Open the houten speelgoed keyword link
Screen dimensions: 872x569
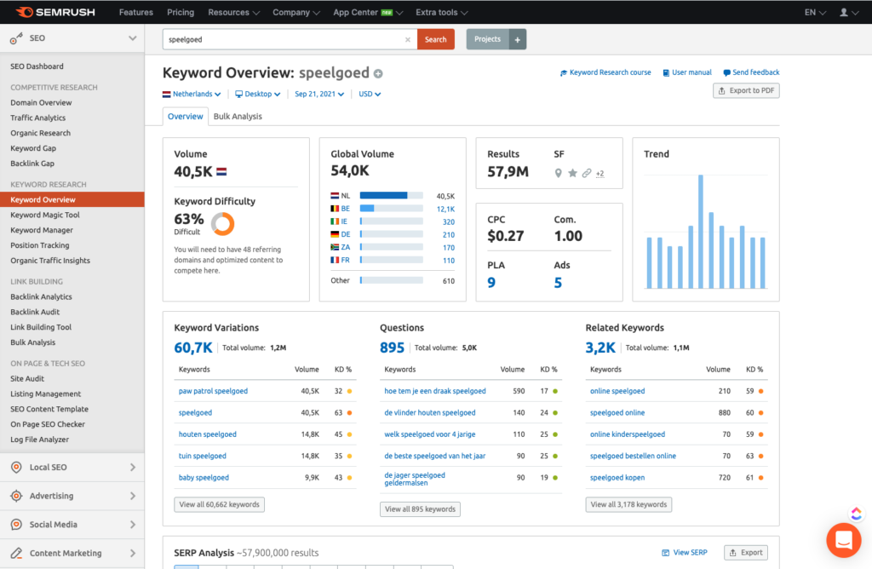[x=208, y=434]
